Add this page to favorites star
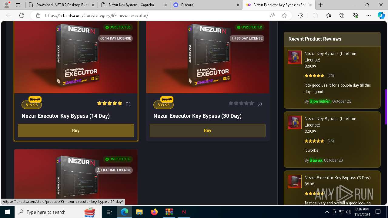The height and width of the screenshot is (218, 388). pos(284,15)
